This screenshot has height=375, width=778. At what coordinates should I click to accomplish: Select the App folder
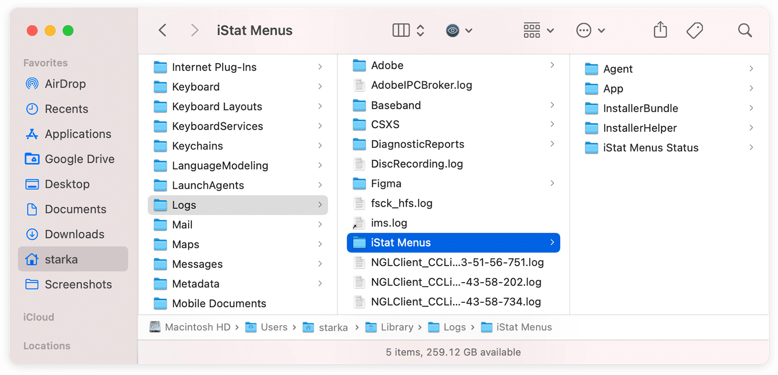pyautogui.click(x=669, y=88)
